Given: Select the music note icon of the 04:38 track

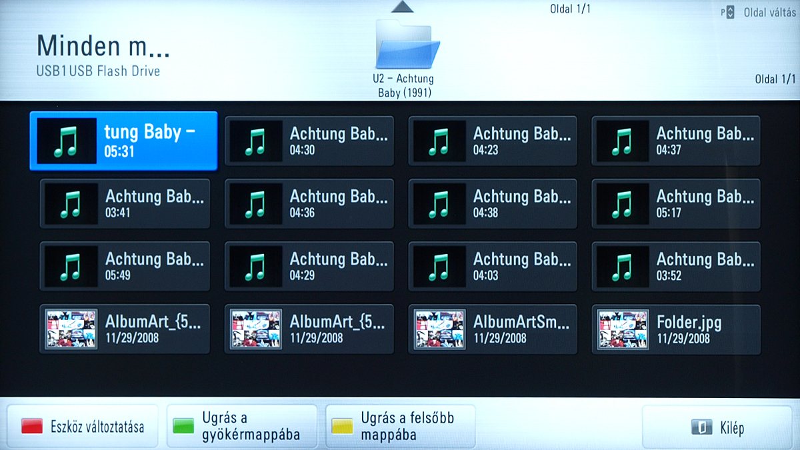Looking at the screenshot, I should 438,204.
